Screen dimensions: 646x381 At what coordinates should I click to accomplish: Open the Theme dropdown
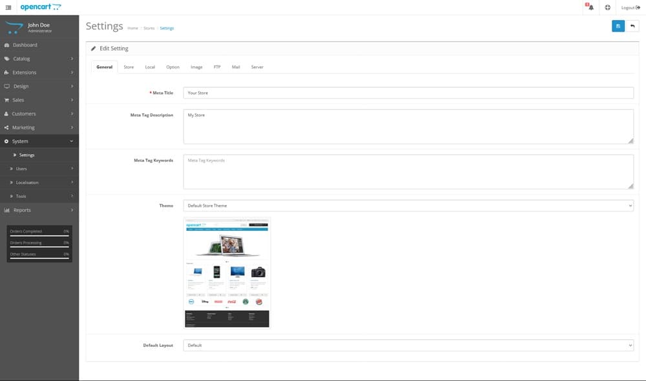(408, 206)
